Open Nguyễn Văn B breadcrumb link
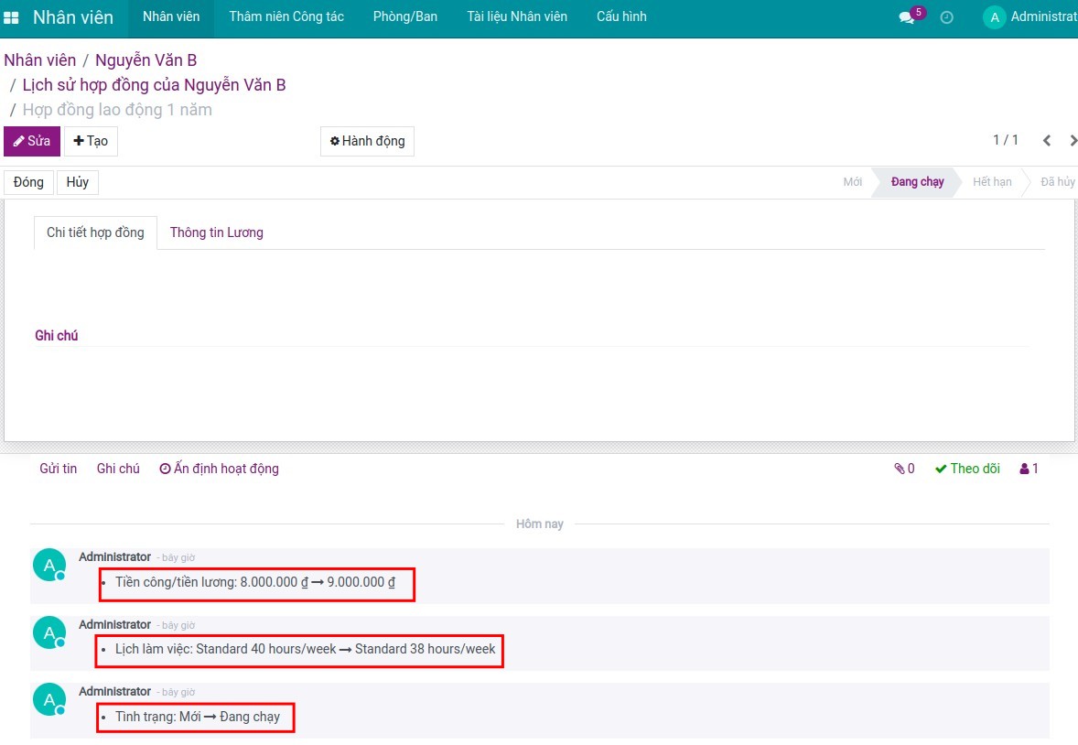The width and height of the screenshot is (1078, 745). 146,60
